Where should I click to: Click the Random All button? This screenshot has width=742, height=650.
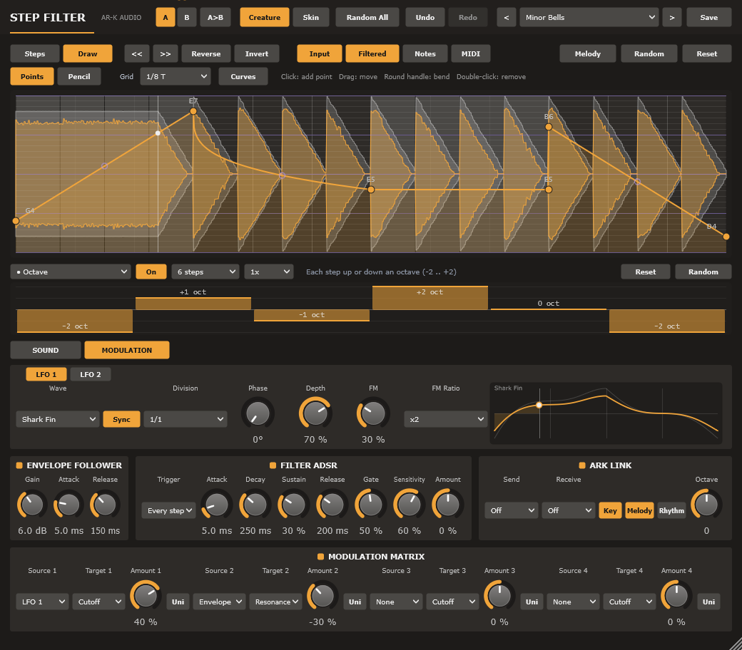(367, 18)
